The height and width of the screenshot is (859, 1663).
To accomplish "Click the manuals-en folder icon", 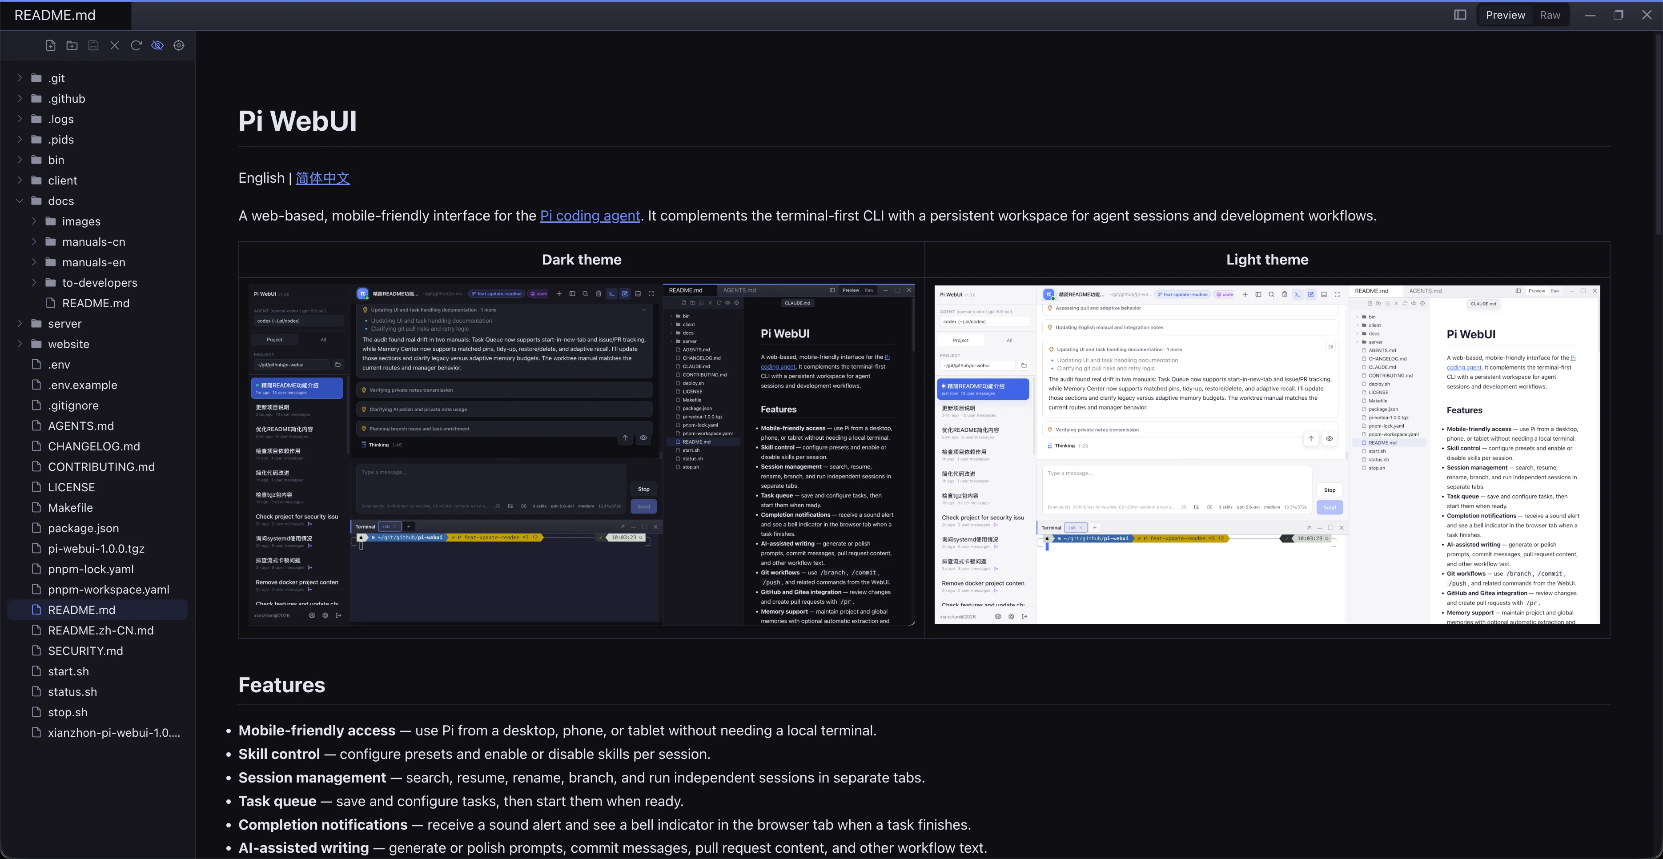I will [x=51, y=262].
